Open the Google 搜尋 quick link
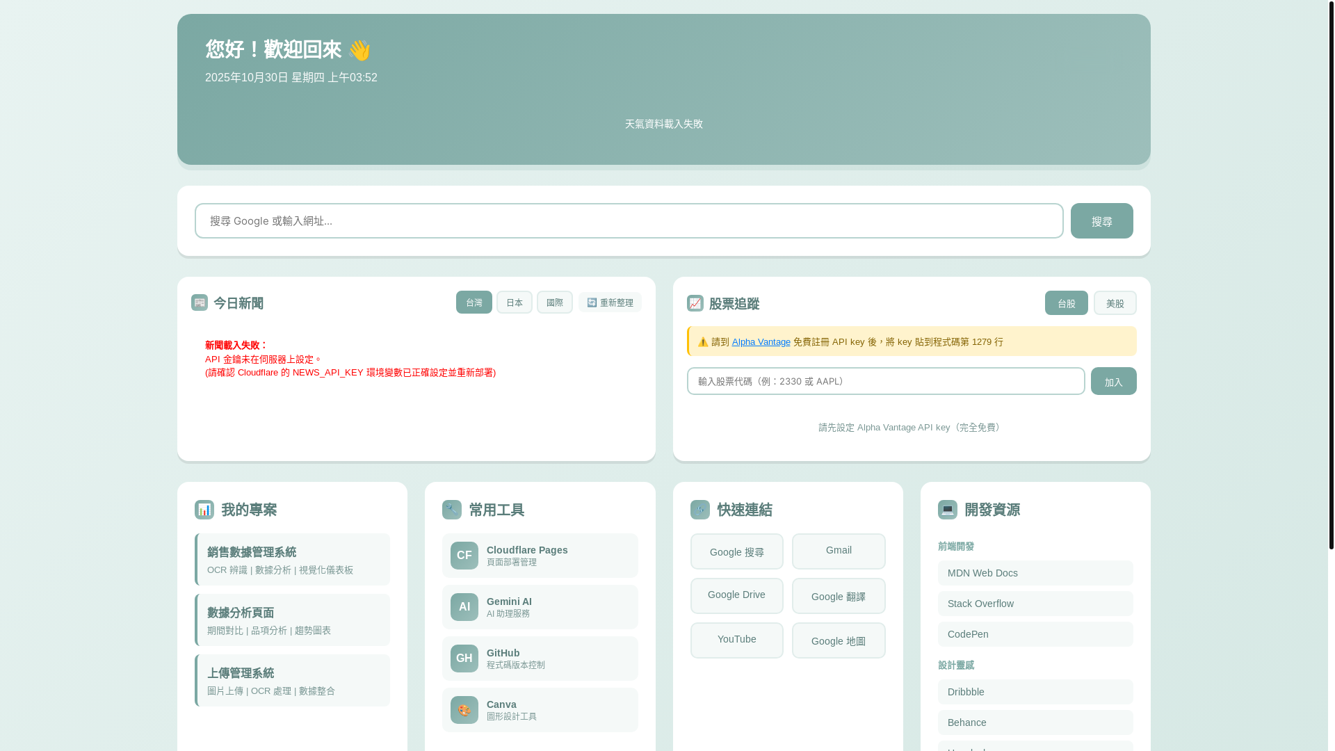 click(737, 551)
